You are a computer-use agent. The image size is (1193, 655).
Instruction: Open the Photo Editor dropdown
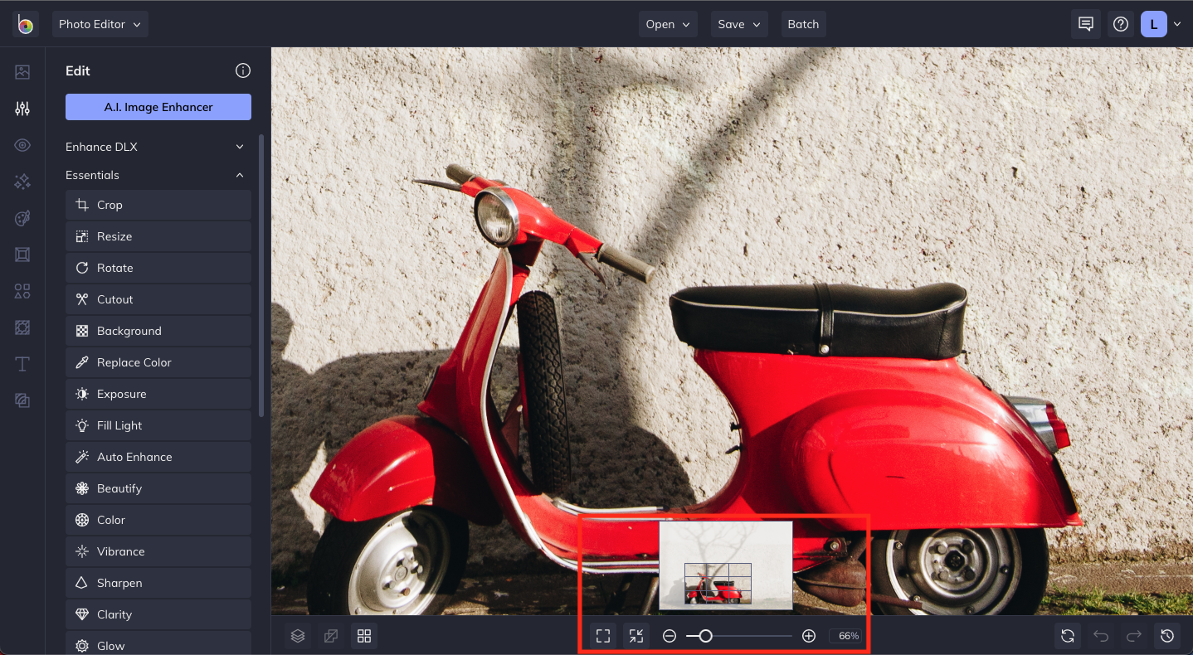(100, 24)
